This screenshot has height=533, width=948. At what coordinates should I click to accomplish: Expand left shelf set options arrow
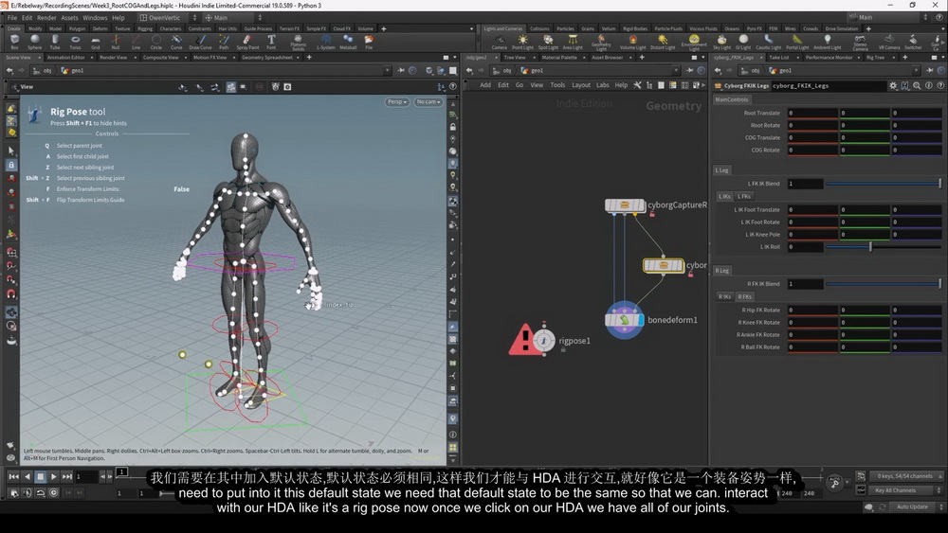[471, 28]
